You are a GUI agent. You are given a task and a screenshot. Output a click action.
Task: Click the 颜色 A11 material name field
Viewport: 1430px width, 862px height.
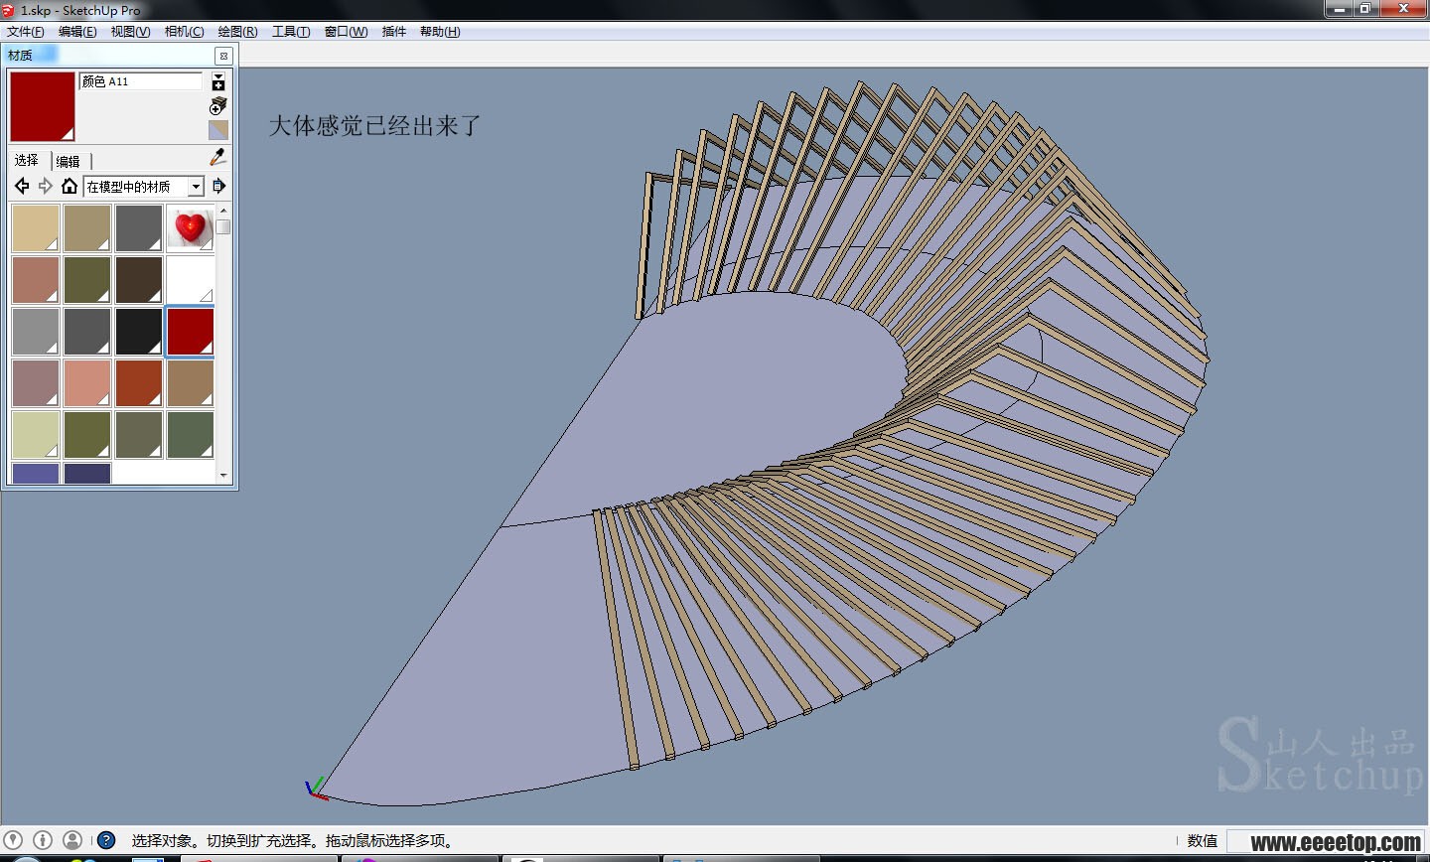(x=140, y=81)
